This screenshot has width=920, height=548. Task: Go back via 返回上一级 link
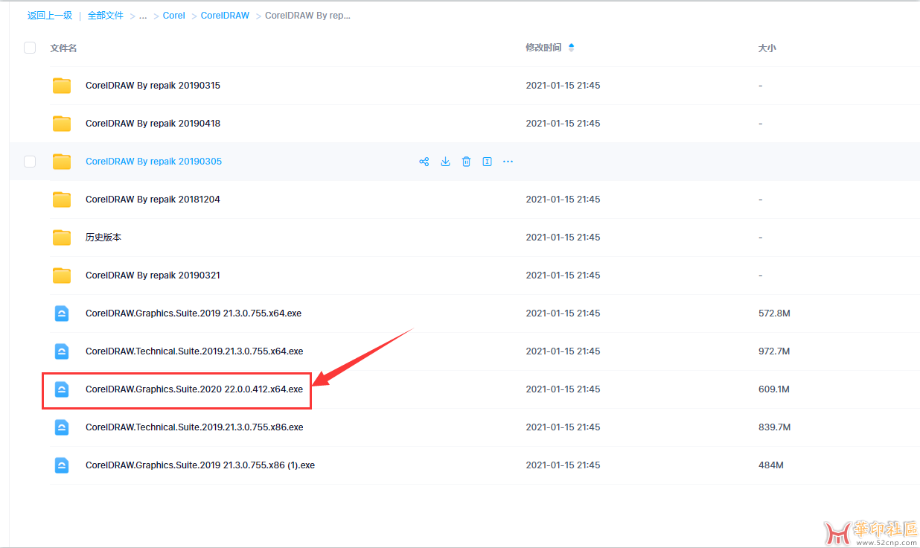click(x=50, y=16)
